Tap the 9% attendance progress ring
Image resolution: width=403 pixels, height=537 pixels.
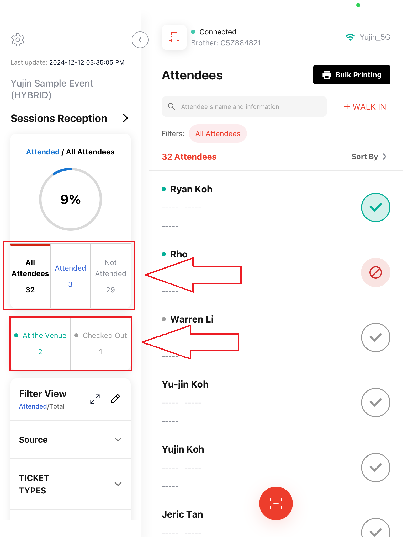pos(71,199)
